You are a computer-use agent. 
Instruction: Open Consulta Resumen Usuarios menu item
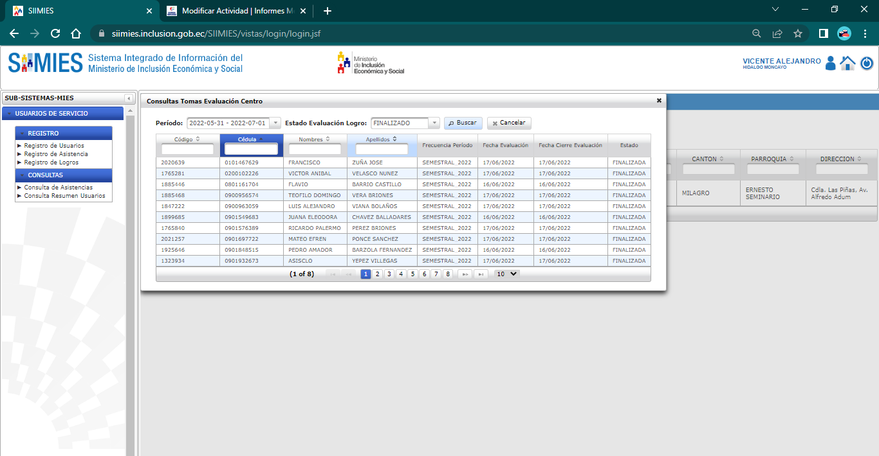click(64, 196)
